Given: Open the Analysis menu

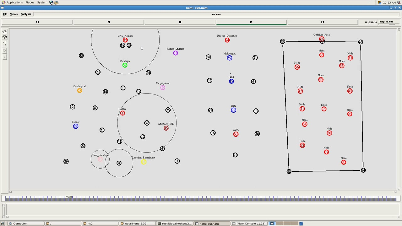Looking at the screenshot, I should (26, 14).
